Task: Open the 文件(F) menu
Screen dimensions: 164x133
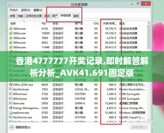Action: pos(14,10)
